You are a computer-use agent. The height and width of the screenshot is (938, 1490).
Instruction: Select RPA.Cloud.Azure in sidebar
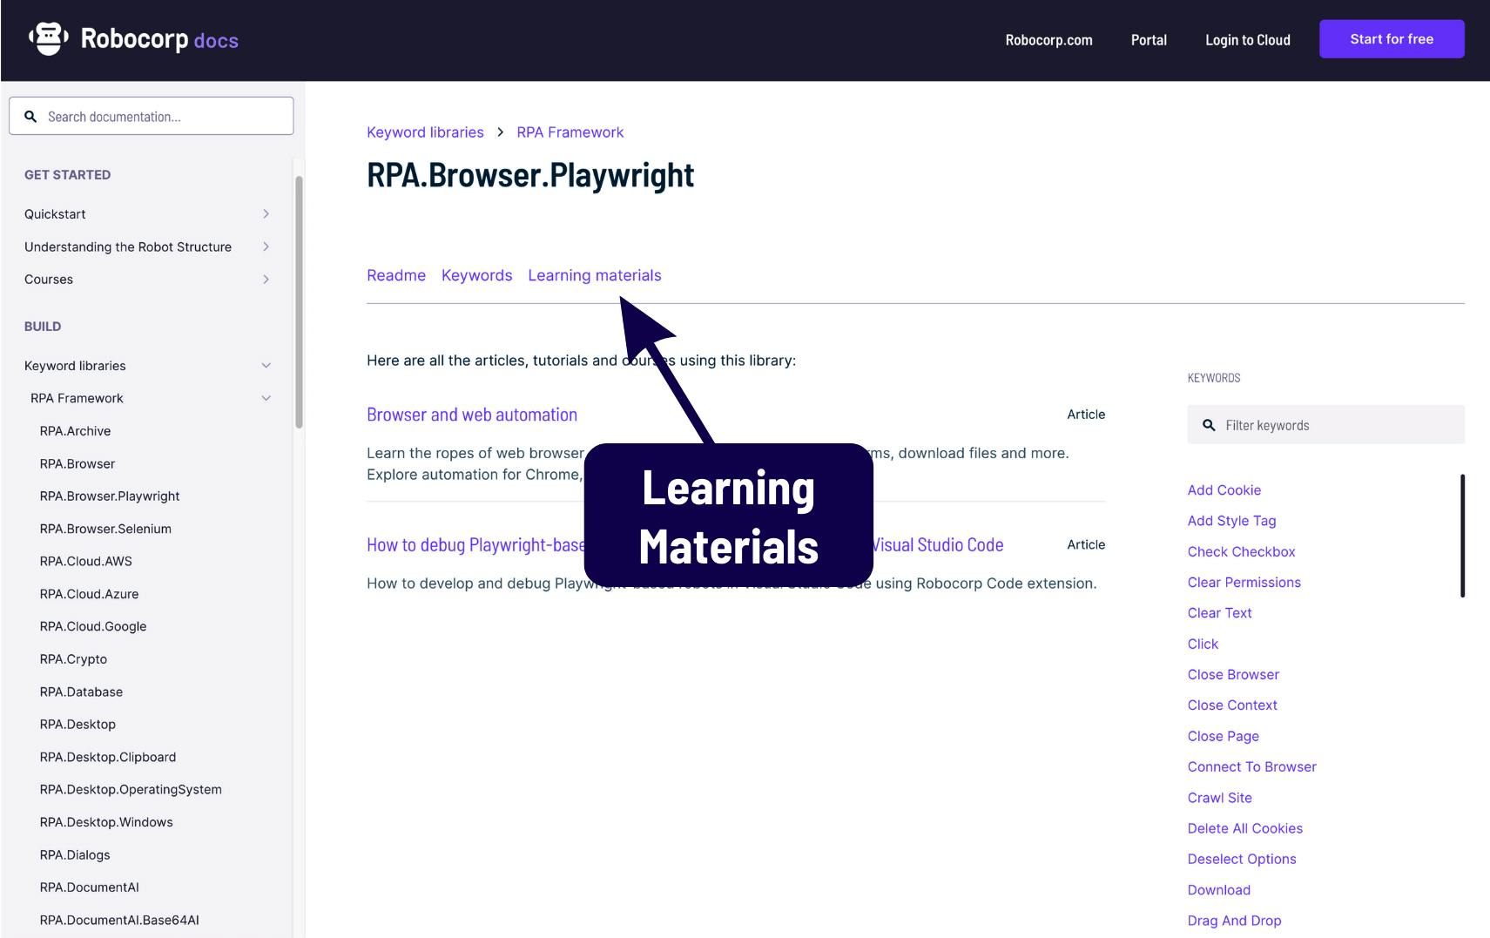89,594
